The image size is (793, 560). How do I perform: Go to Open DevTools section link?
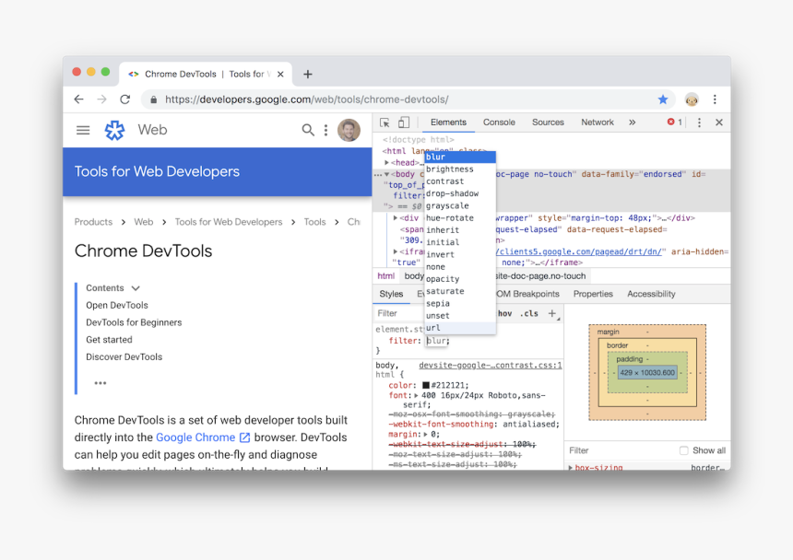[117, 305]
